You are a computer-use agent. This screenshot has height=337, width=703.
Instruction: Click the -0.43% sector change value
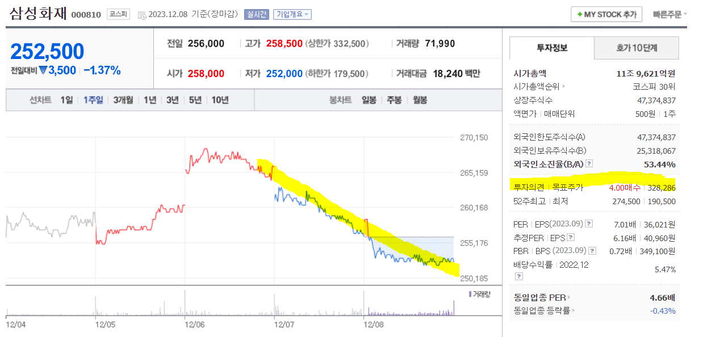(663, 311)
